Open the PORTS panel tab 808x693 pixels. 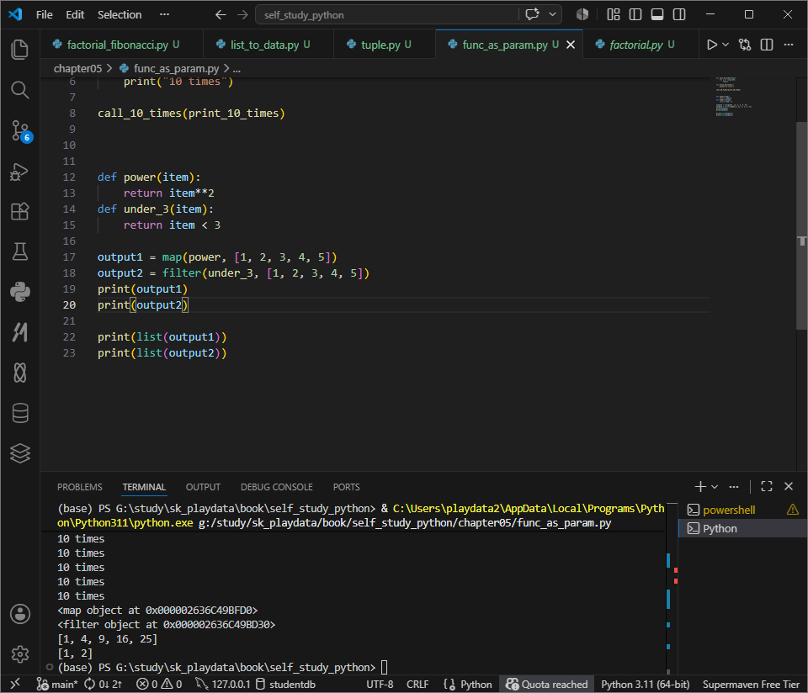coord(346,487)
